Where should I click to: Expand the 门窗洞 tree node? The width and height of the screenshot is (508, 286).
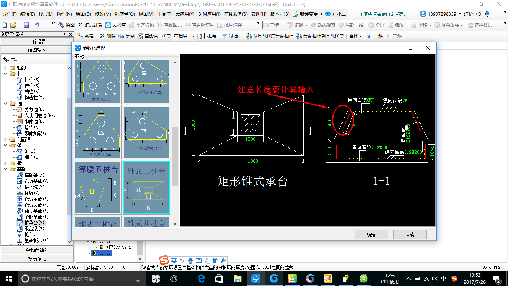(x=6, y=139)
